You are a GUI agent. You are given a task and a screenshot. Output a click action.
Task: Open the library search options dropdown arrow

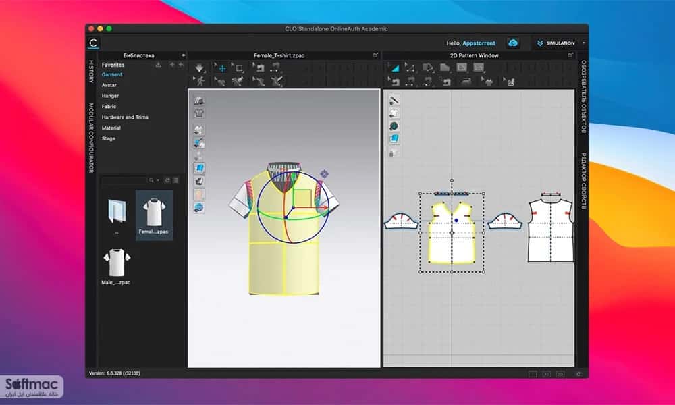click(158, 180)
